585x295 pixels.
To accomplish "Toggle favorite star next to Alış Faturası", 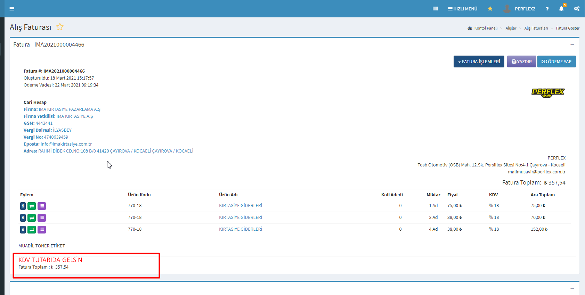I will pyautogui.click(x=60, y=27).
